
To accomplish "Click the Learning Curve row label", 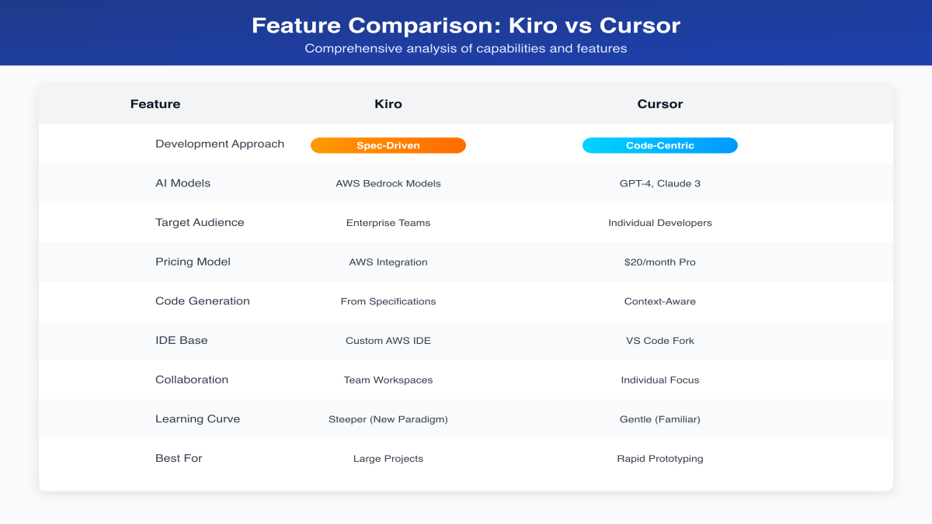I will (197, 419).
